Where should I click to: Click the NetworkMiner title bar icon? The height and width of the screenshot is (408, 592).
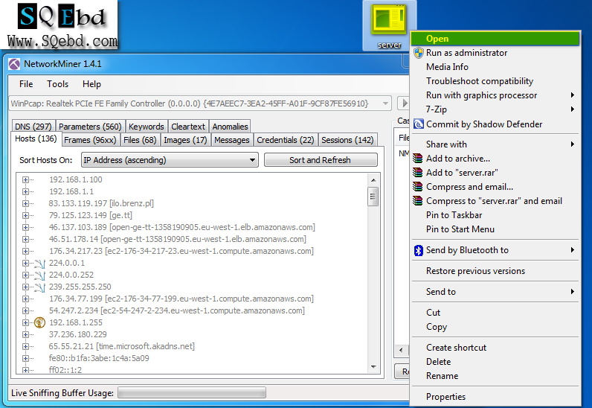pyautogui.click(x=14, y=63)
